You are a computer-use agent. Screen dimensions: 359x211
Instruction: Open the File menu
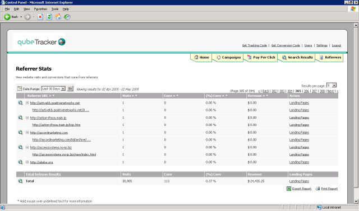[x=7, y=9]
